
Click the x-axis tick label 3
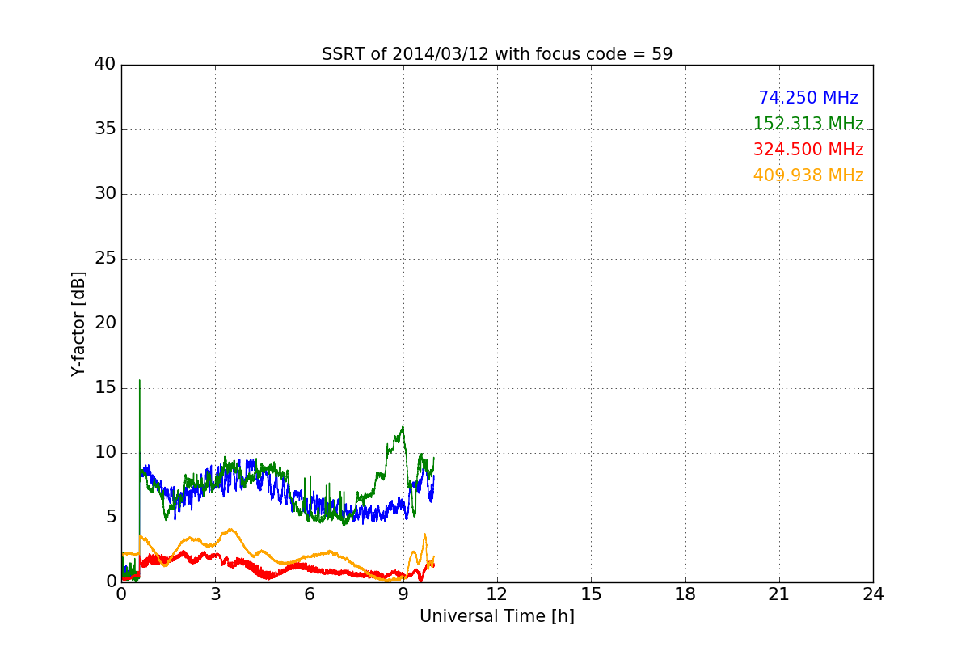(215, 594)
